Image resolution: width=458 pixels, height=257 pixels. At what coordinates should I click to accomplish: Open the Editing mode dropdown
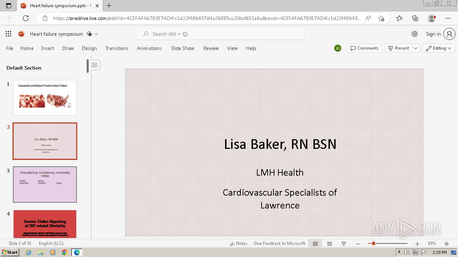click(x=439, y=48)
